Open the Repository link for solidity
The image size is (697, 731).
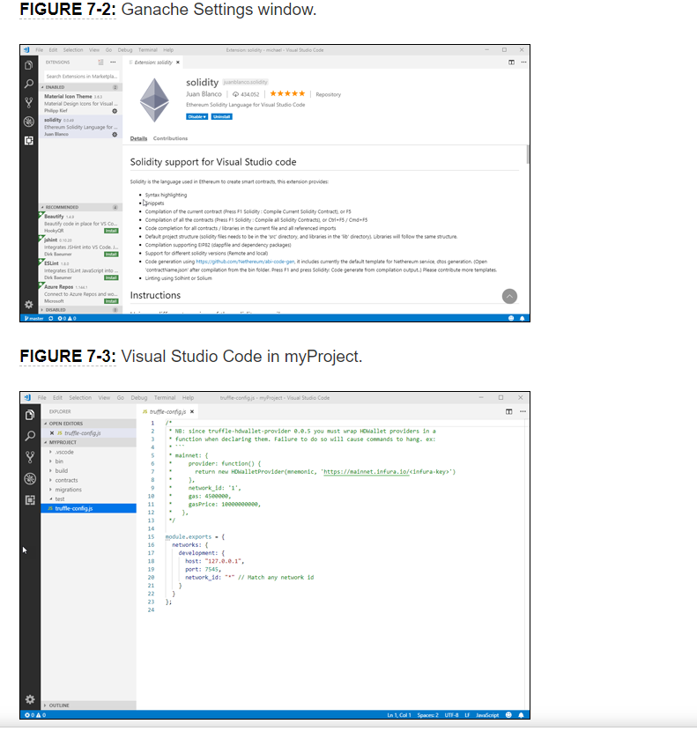[x=328, y=94]
